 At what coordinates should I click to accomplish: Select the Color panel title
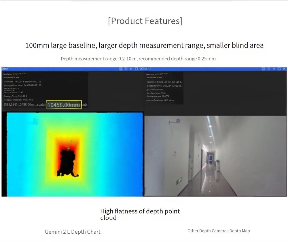(147, 69)
